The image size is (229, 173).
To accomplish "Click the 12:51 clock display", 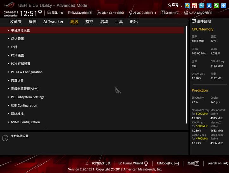I will (x=28, y=13).
